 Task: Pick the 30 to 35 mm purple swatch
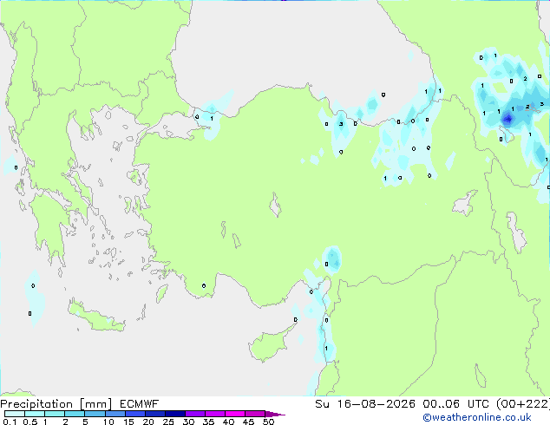(195, 414)
